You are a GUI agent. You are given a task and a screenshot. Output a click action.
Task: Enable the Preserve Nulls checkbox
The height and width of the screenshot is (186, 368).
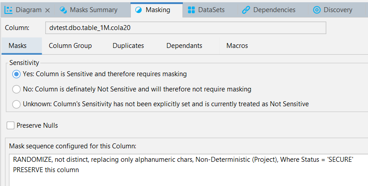[11, 125]
